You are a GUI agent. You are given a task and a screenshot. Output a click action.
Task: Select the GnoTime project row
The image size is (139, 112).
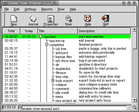(66, 37)
